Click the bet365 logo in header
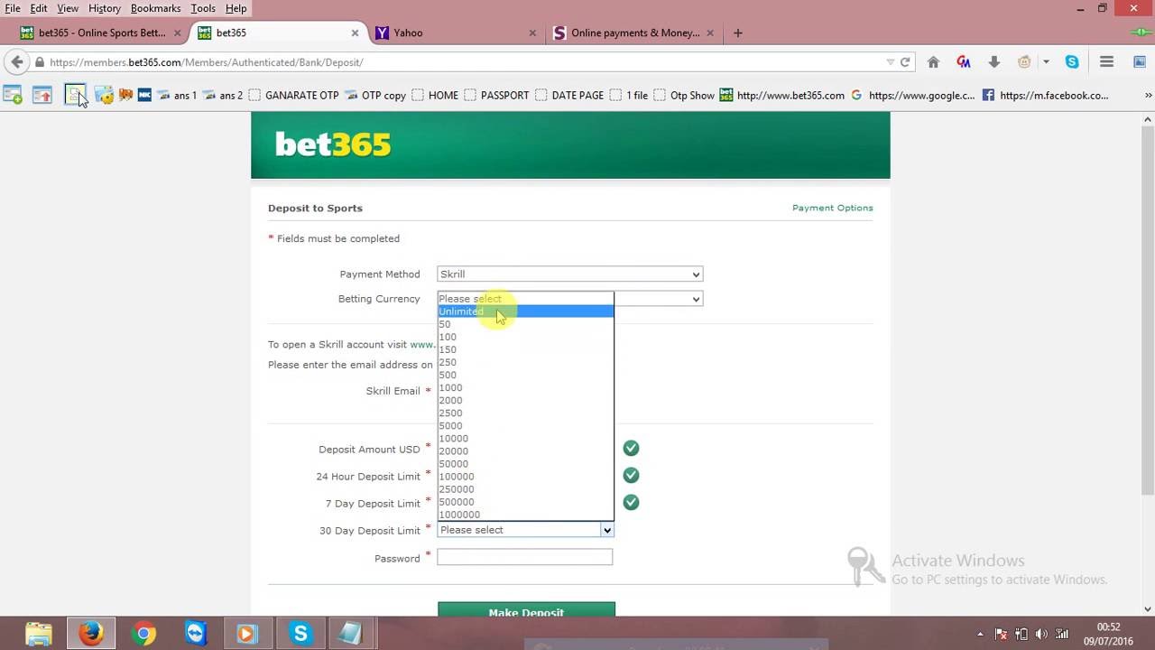 pyautogui.click(x=333, y=144)
